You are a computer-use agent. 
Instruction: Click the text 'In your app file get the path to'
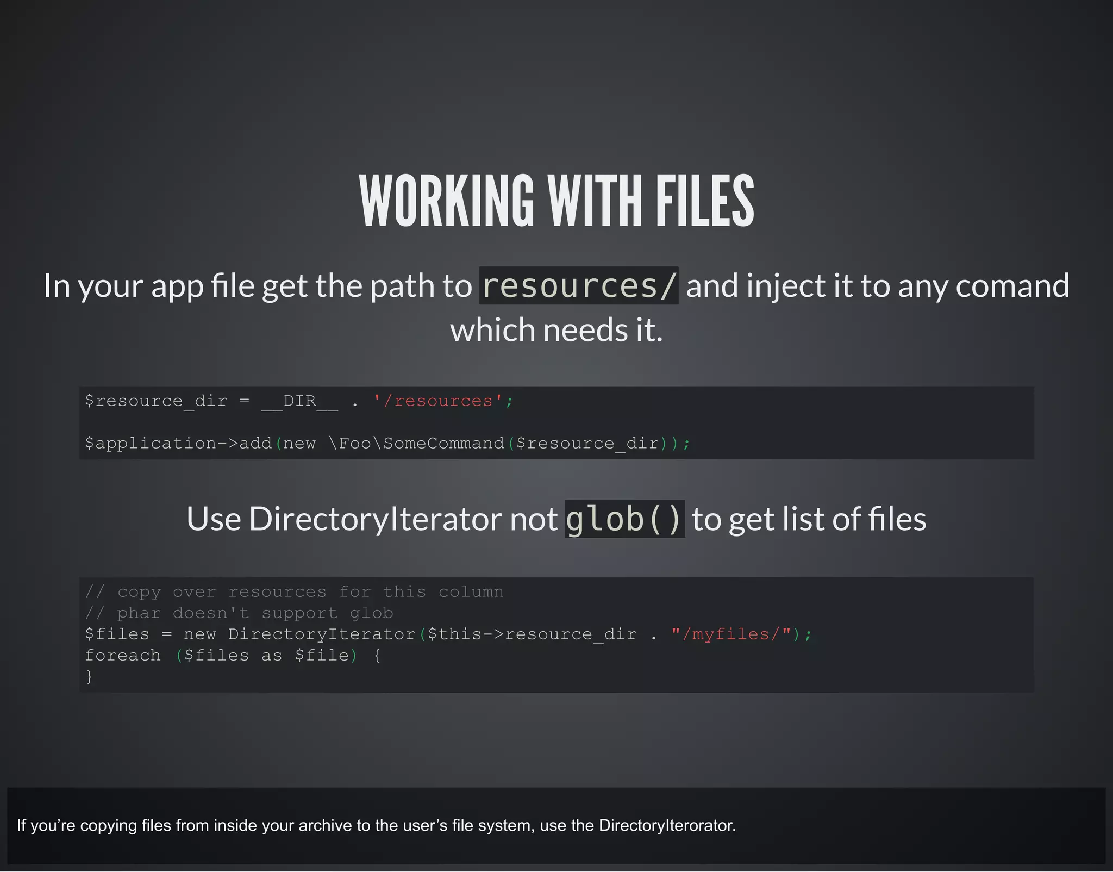pos(258,286)
